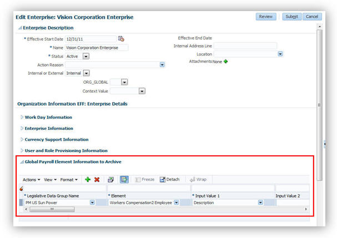Click the Cancel button
The image size is (337, 238).
point(312,17)
